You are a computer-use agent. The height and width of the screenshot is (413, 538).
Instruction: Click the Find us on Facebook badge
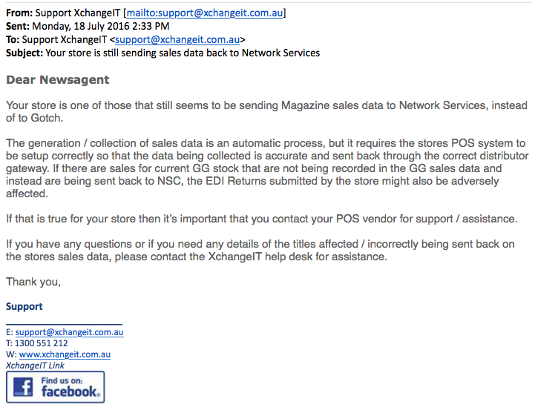55,386
